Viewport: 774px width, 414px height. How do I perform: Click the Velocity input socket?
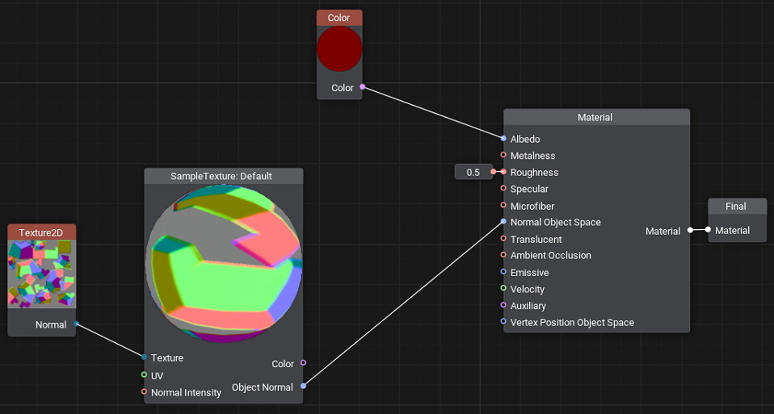tap(503, 289)
